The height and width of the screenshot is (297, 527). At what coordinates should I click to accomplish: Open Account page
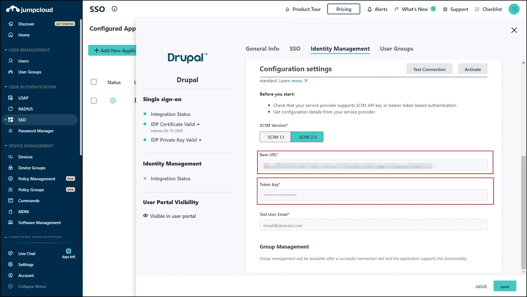click(x=26, y=275)
